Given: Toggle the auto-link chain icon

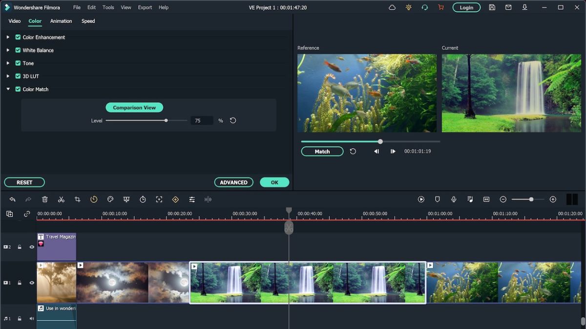Looking at the screenshot, I should point(27,214).
